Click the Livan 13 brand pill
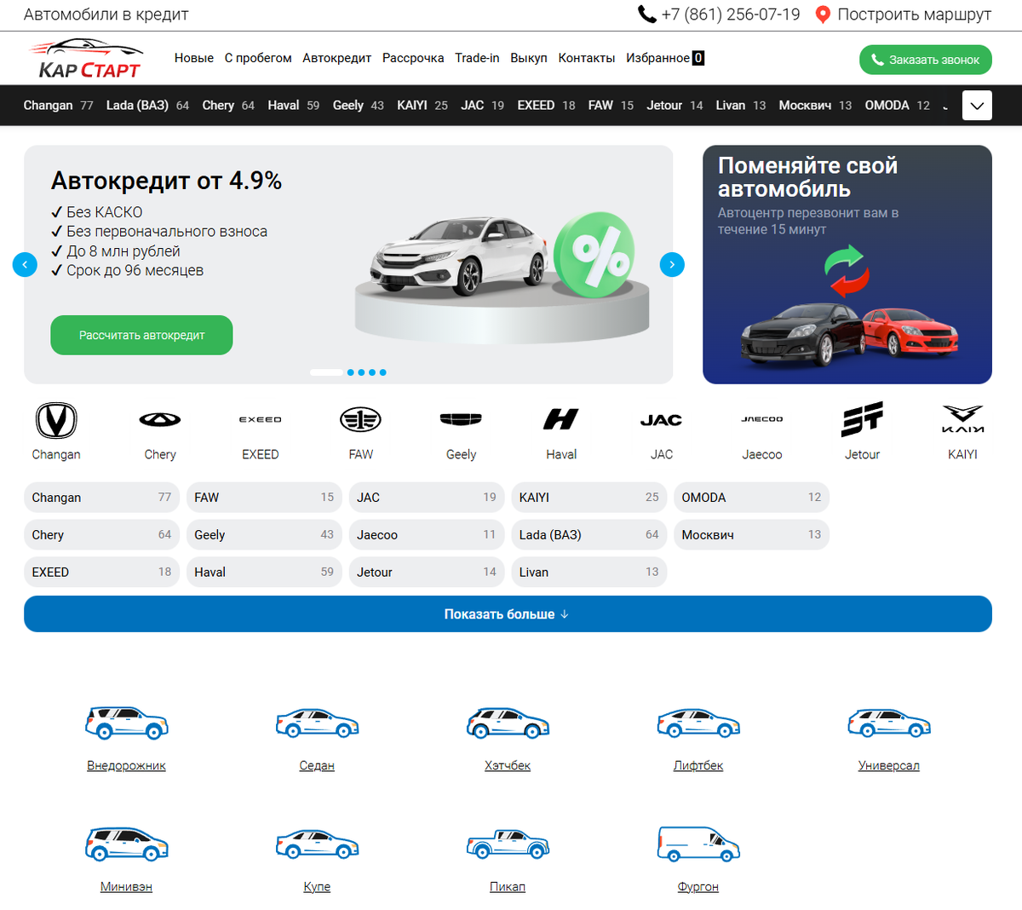The height and width of the screenshot is (910, 1022). pyautogui.click(x=589, y=573)
